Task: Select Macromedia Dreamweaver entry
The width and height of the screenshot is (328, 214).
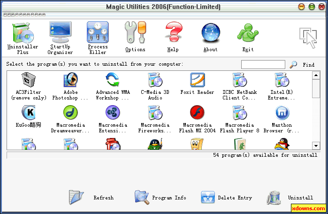Action: coord(70,119)
